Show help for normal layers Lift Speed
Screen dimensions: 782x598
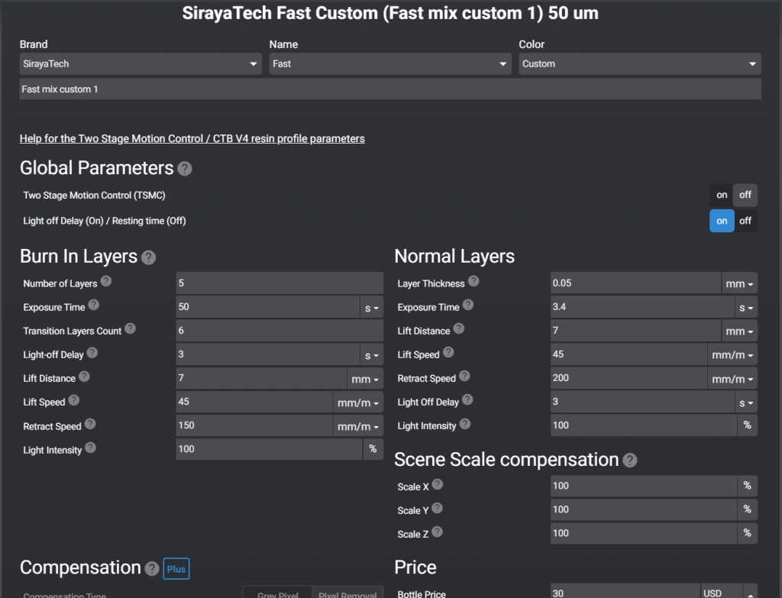[448, 353]
